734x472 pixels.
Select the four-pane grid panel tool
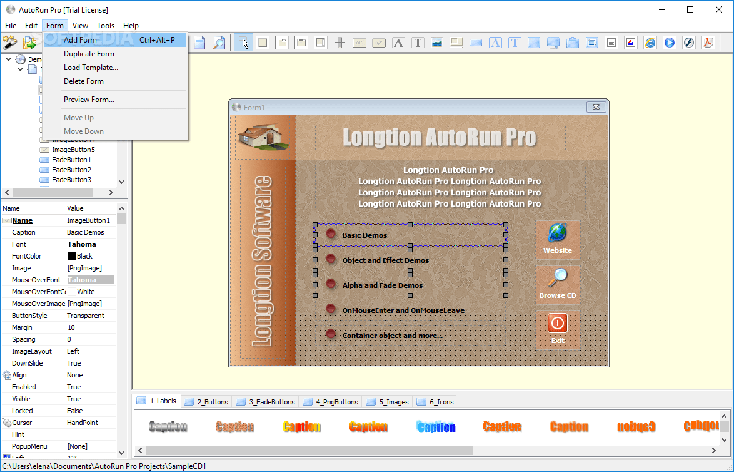click(321, 43)
